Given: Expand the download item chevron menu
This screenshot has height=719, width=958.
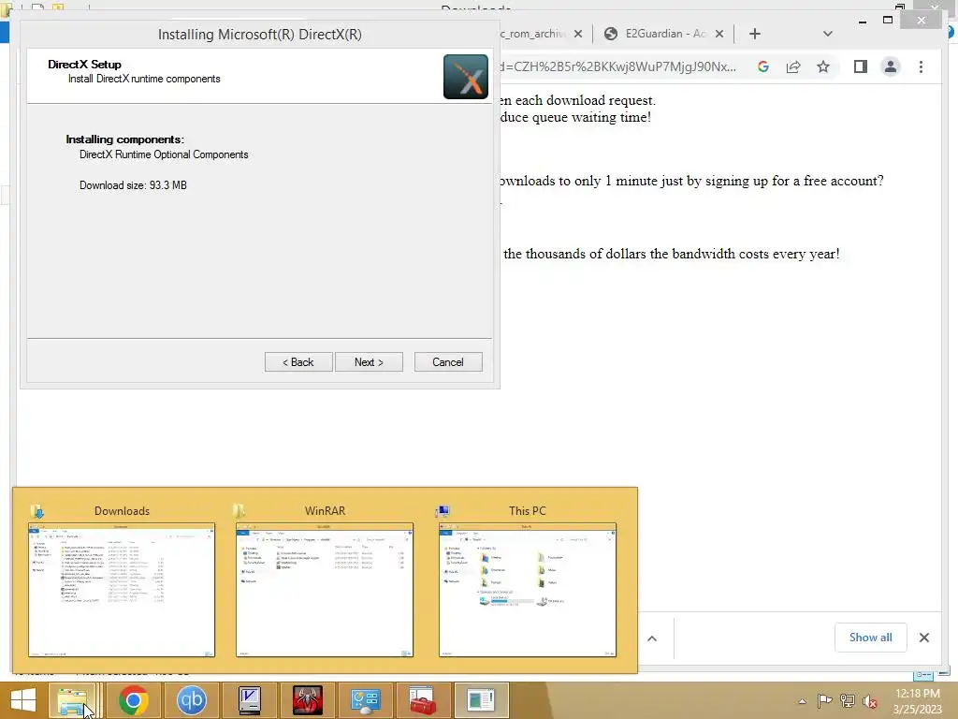Looking at the screenshot, I should pos(652,638).
